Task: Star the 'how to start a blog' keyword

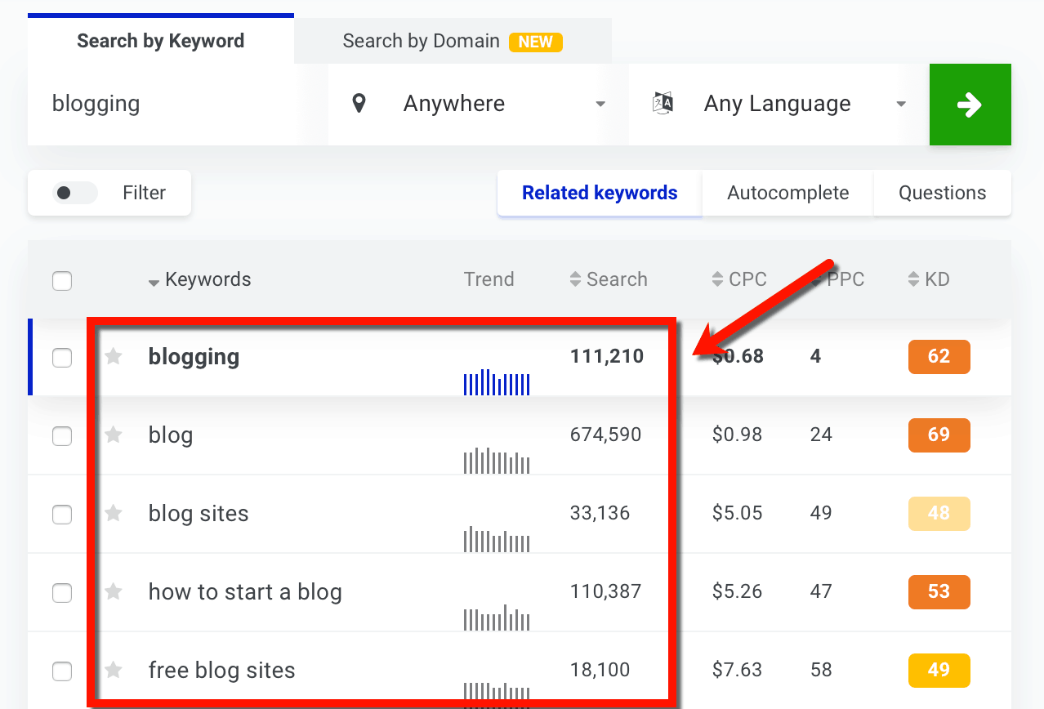Action: coord(114,592)
